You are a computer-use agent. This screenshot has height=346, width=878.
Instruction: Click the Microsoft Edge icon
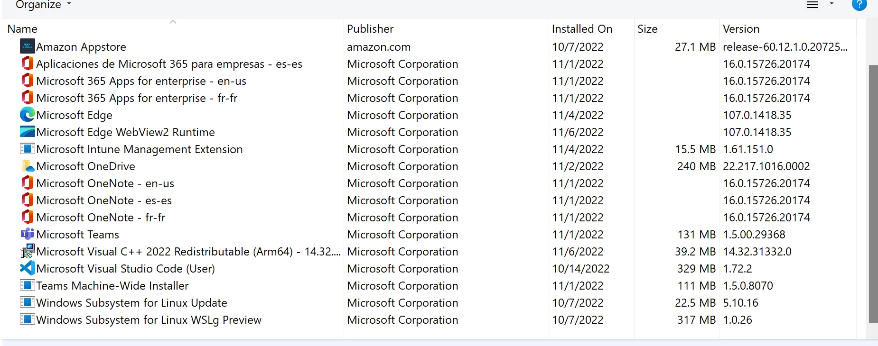(x=28, y=115)
